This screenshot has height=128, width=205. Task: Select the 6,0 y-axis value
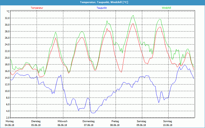click(8, 104)
